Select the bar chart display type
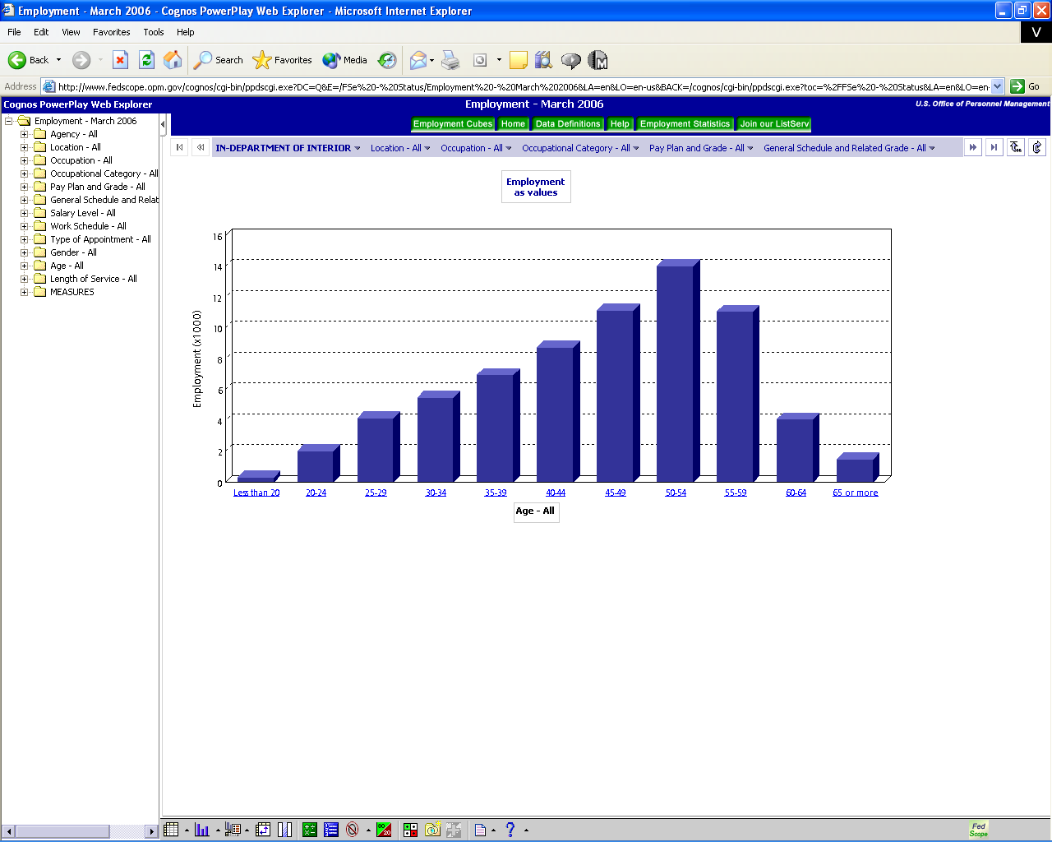This screenshot has width=1052, height=842. (x=201, y=829)
